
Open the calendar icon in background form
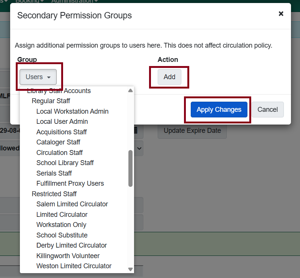click(136, 131)
